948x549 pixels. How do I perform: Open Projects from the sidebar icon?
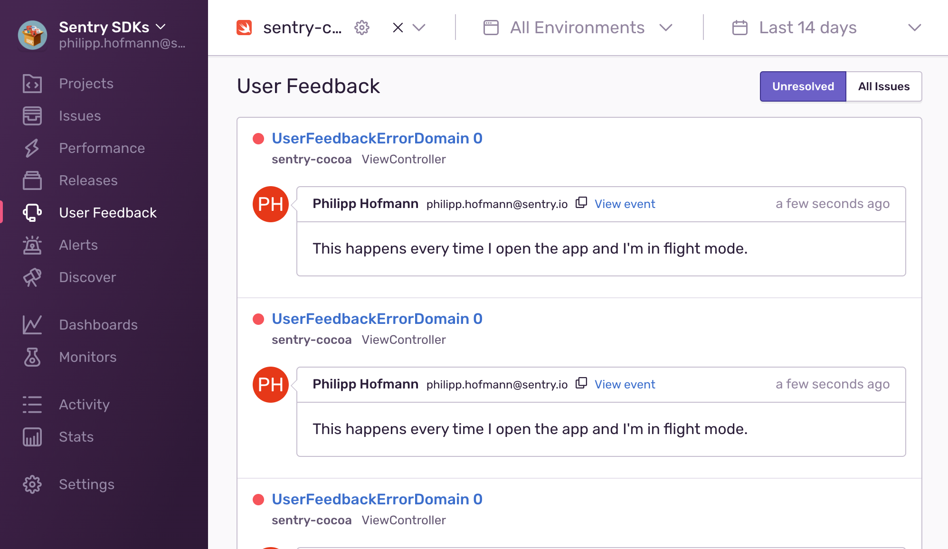[x=32, y=84]
